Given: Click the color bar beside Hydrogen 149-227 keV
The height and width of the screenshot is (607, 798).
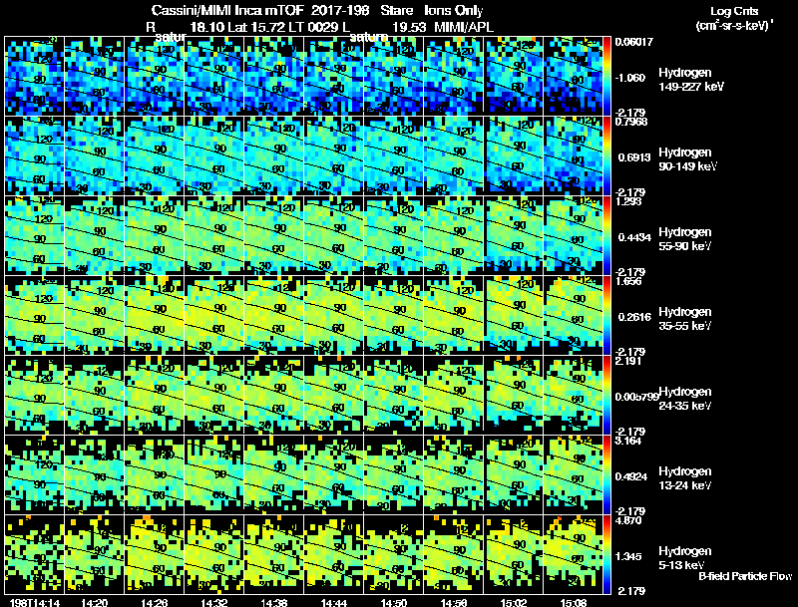Looking at the screenshot, I should (606, 76).
